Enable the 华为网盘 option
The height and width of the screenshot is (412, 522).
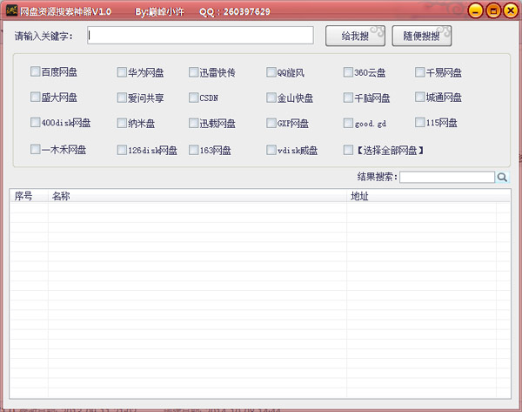[x=122, y=72]
